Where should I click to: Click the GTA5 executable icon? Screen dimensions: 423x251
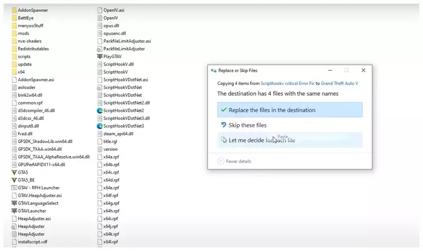coord(15,172)
